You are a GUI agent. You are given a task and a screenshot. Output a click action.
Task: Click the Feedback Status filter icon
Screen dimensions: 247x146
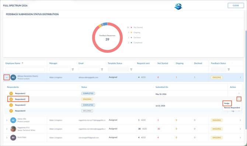pyautogui.click(x=229, y=69)
